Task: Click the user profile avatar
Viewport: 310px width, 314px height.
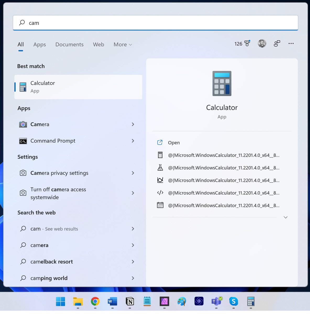Action: point(262,43)
